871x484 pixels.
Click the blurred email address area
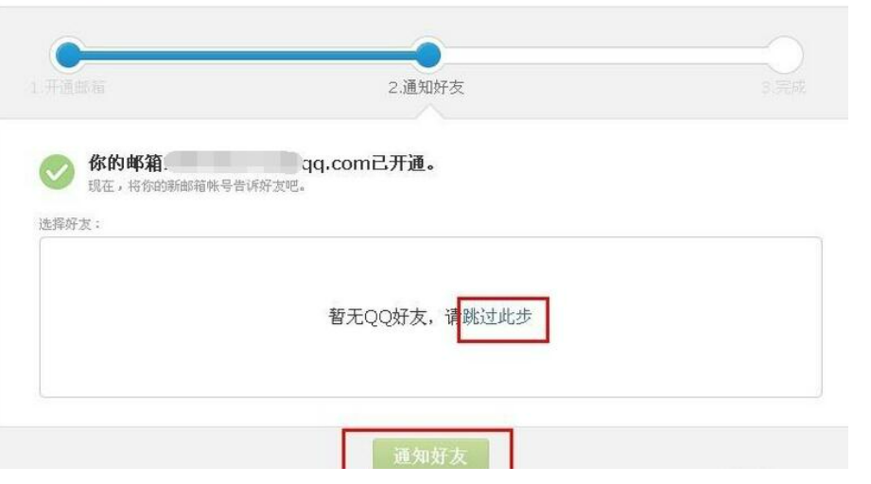pos(233,162)
